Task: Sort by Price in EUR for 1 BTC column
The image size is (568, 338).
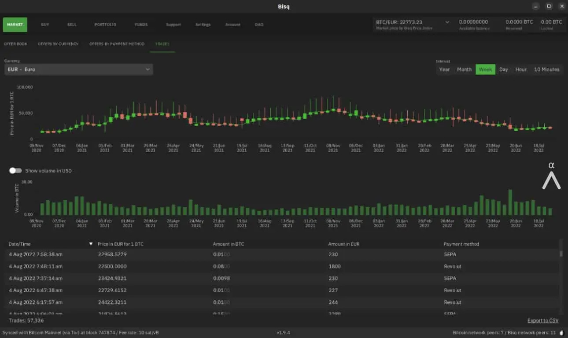Action: pos(120,244)
